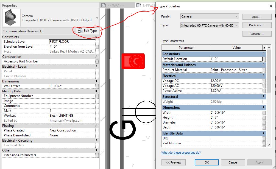Open the What do these properties do link
Screen dimensions: 276x169
point(181,153)
